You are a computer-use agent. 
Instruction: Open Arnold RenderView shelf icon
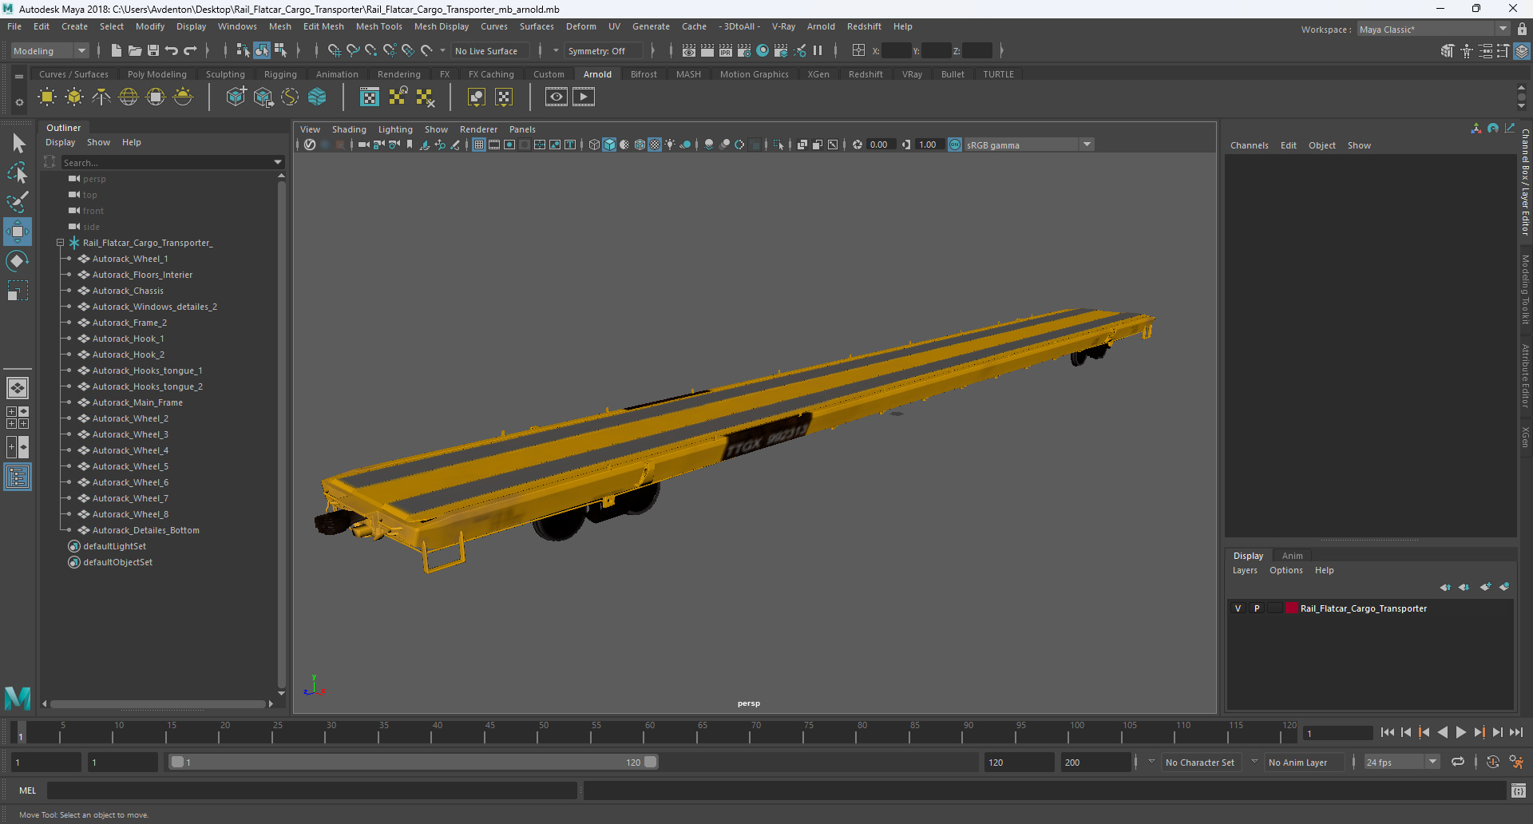coord(557,97)
